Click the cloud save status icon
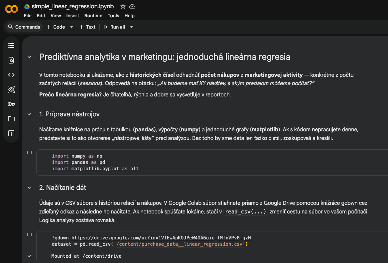Image resolution: width=388 pixels, height=263 pixels. click(132, 6)
